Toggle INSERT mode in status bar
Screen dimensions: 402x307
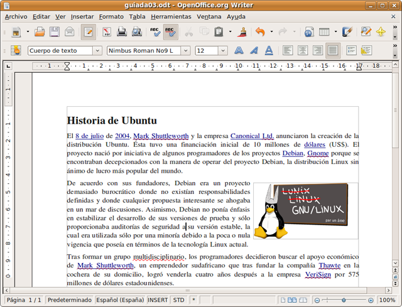pyautogui.click(x=158, y=300)
